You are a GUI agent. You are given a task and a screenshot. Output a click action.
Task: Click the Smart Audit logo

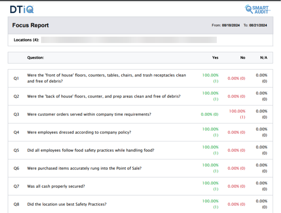258,9
